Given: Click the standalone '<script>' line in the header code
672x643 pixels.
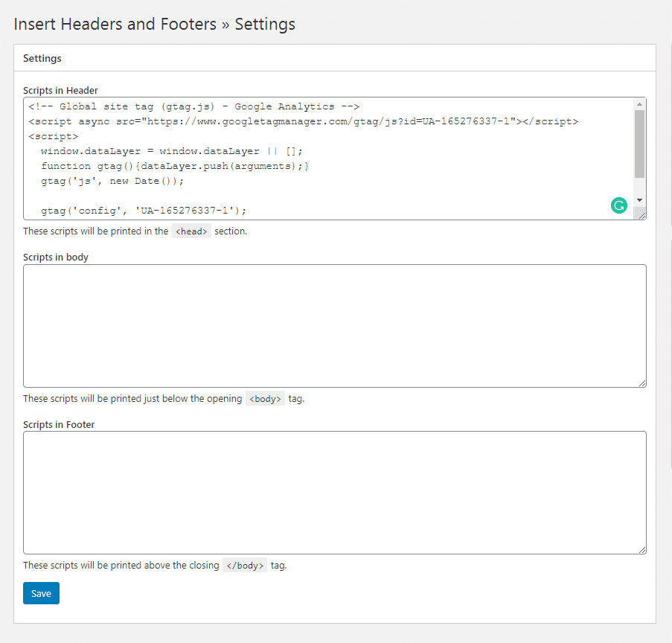Looking at the screenshot, I should pos(54,136).
